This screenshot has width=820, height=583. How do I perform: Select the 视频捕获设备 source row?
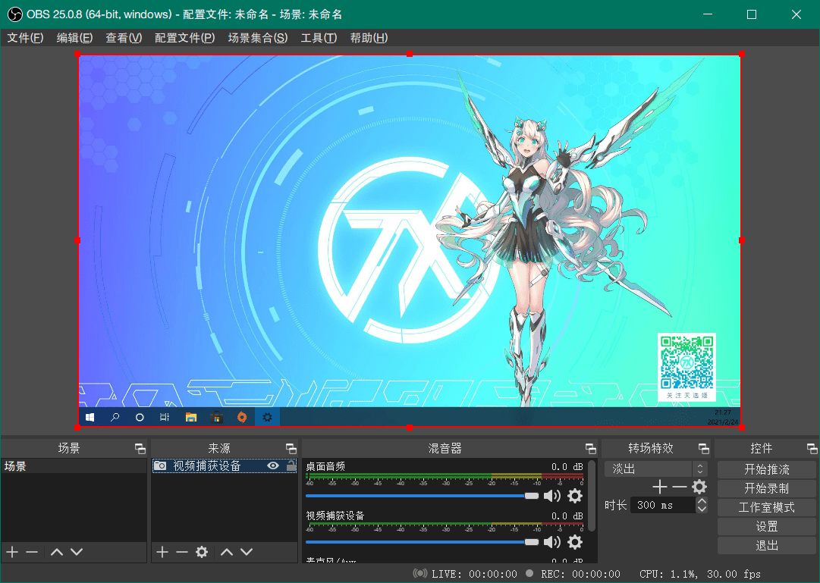(225, 466)
